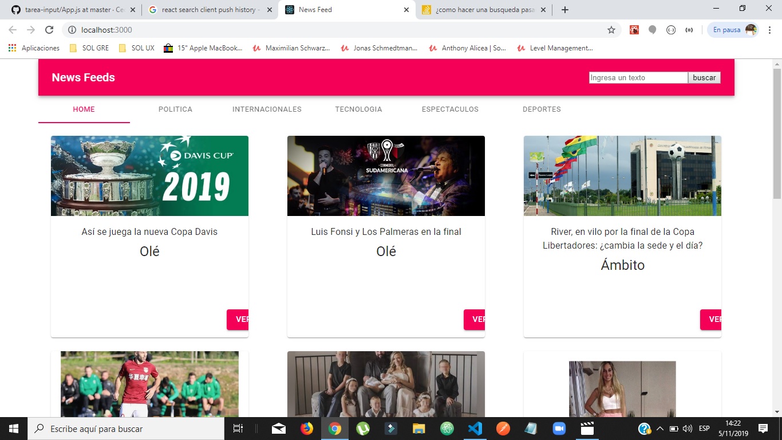782x440 pixels.
Task: Reload the page with the refresh icon
Action: [49, 30]
